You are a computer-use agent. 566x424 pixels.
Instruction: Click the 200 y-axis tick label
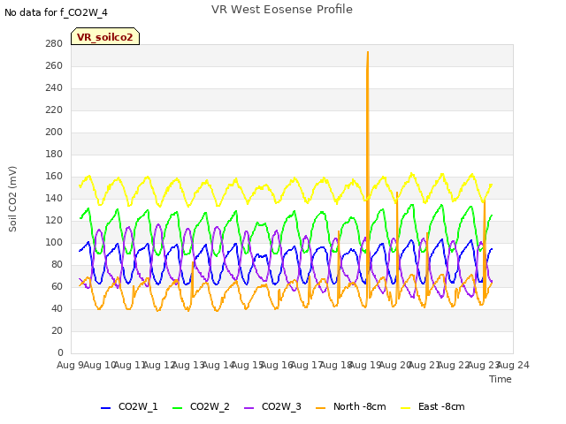click(x=54, y=132)
